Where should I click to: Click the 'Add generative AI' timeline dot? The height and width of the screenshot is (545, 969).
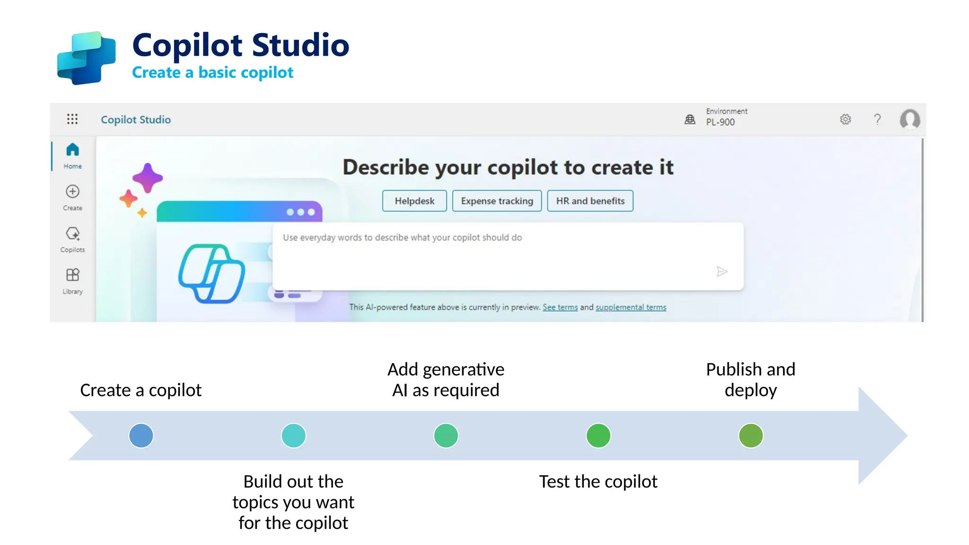[x=446, y=435]
